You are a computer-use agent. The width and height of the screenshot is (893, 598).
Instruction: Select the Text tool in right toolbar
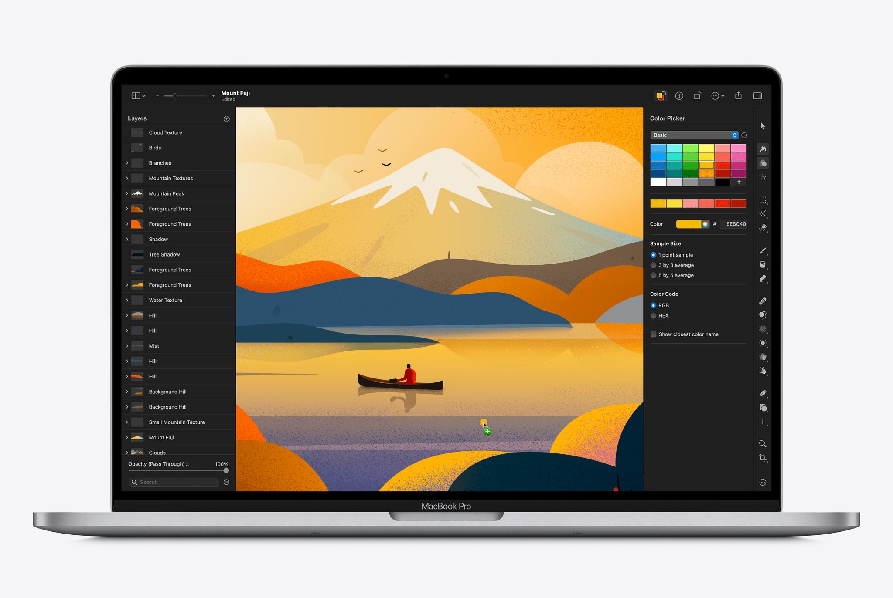click(764, 419)
